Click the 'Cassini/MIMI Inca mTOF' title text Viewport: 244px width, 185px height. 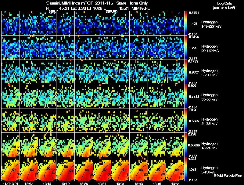[x=70, y=3]
